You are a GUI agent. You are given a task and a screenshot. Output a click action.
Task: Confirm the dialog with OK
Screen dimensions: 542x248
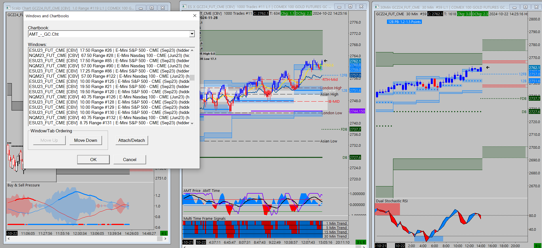point(93,160)
